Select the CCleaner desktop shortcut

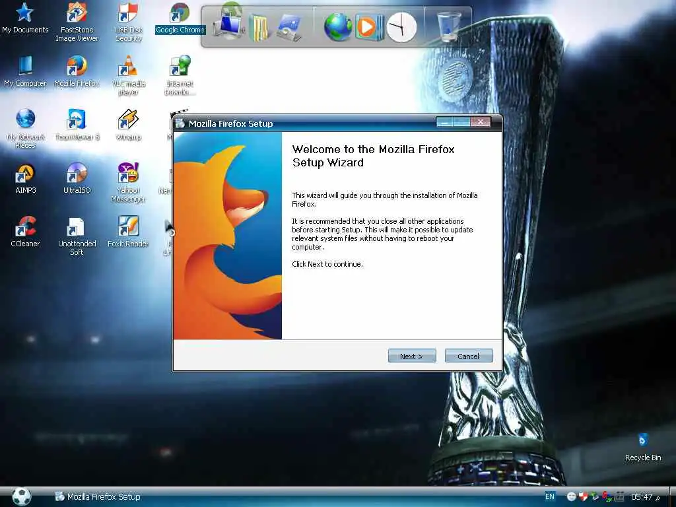pos(25,232)
